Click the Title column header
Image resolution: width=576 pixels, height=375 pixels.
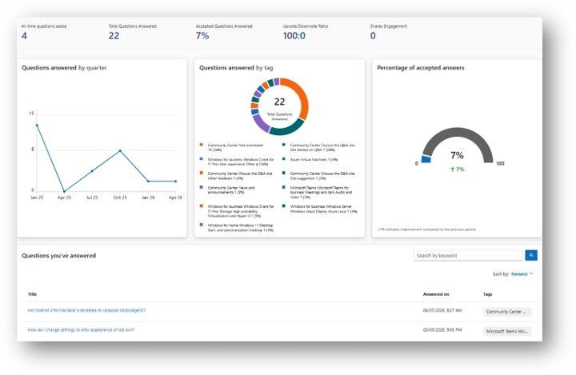tap(32, 294)
